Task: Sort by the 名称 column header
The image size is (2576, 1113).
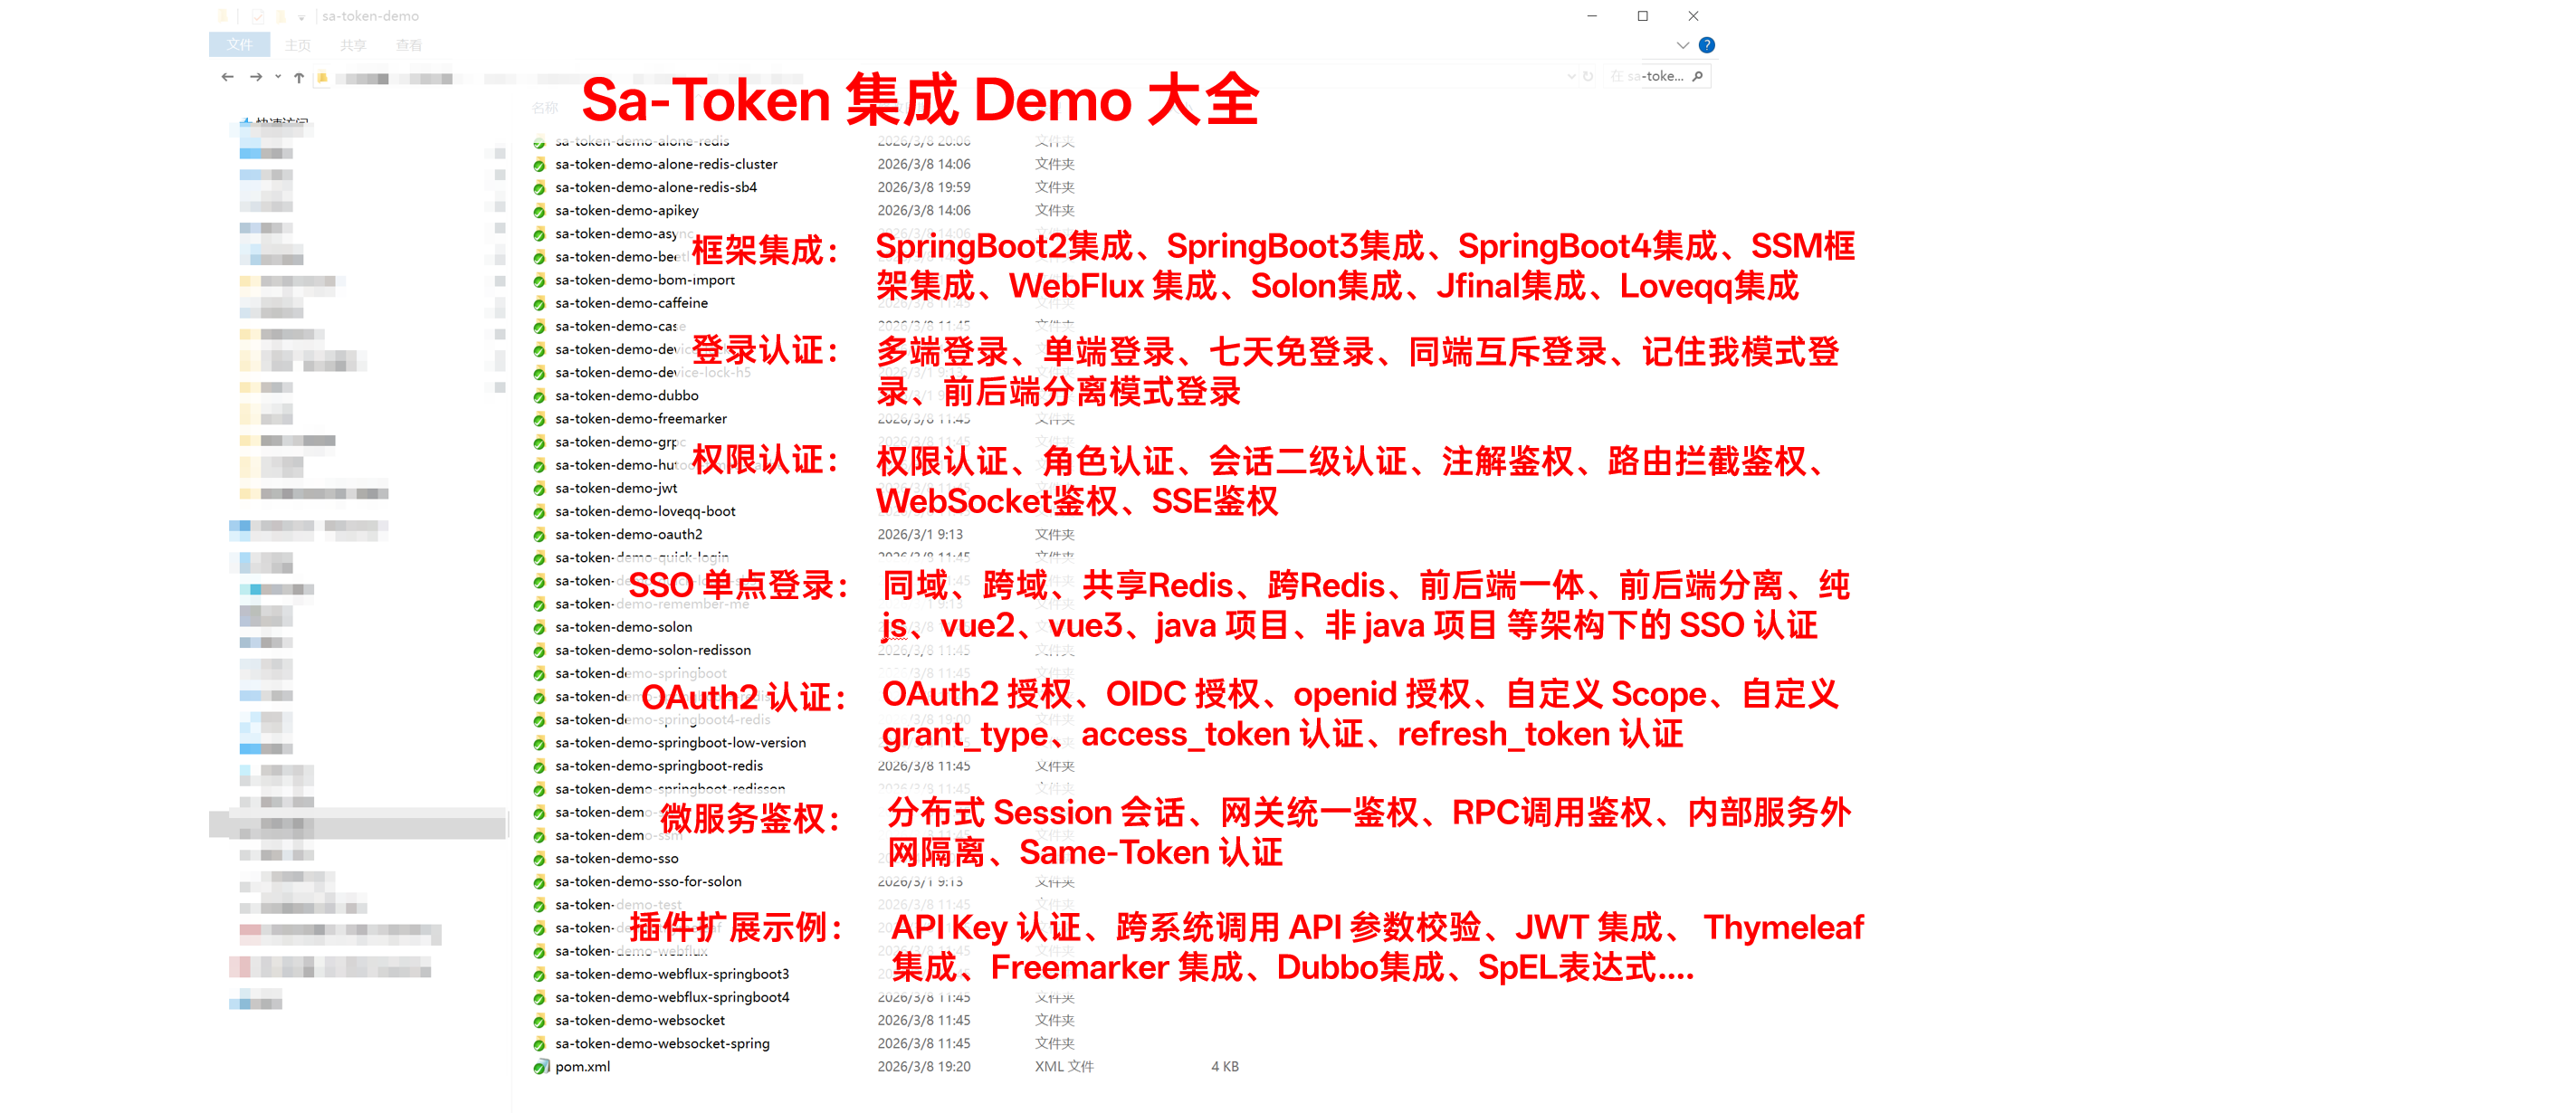Action: pos(545,108)
